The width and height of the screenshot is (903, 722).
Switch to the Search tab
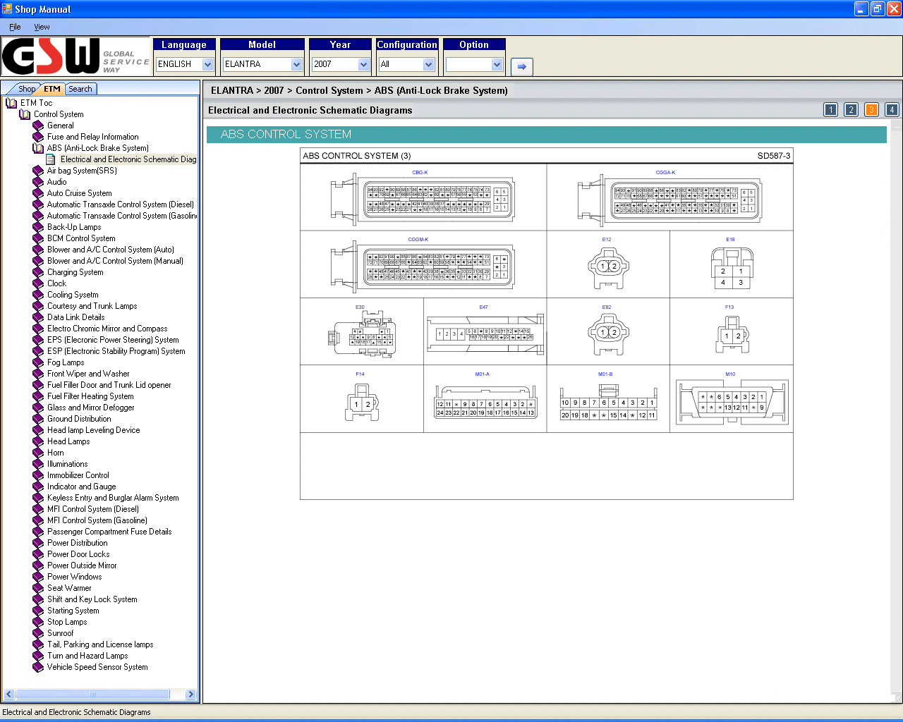point(80,89)
